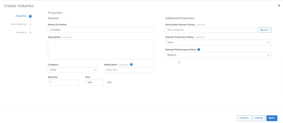Click the Name (Or Prefix) input field
Image resolution: width=283 pixels, height=123 pixels.
pyautogui.click(x=101, y=30)
